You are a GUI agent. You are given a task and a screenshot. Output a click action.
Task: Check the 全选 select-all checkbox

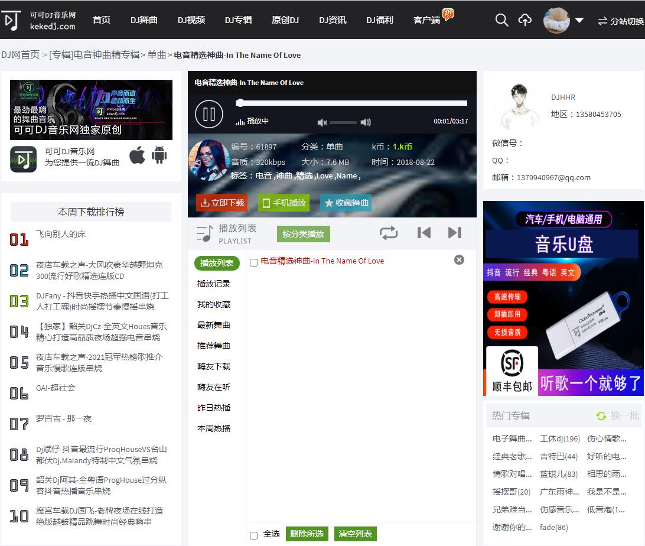[253, 534]
